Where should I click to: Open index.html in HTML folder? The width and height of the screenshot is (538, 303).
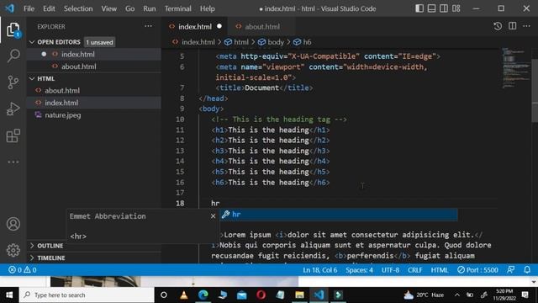click(x=61, y=103)
